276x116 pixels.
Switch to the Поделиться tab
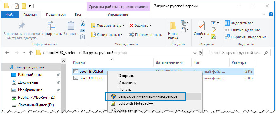point(56,14)
